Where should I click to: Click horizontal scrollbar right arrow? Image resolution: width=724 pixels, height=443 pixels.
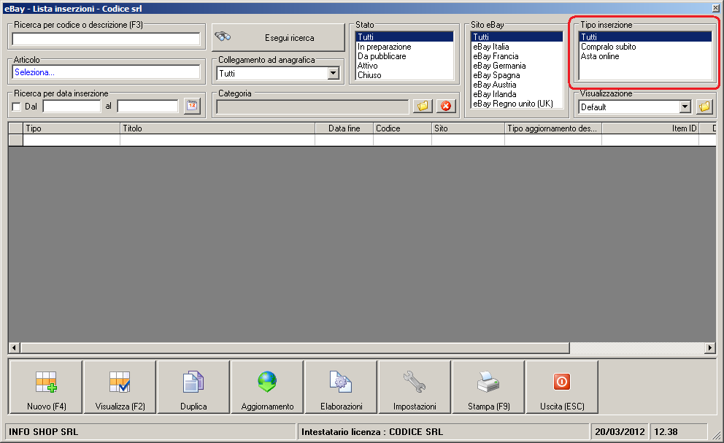click(710, 347)
